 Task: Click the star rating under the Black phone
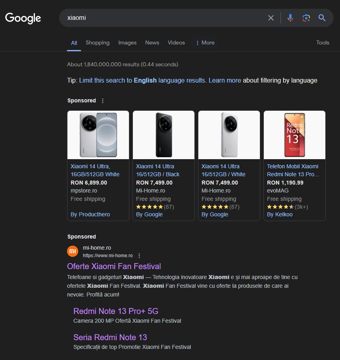click(x=155, y=207)
